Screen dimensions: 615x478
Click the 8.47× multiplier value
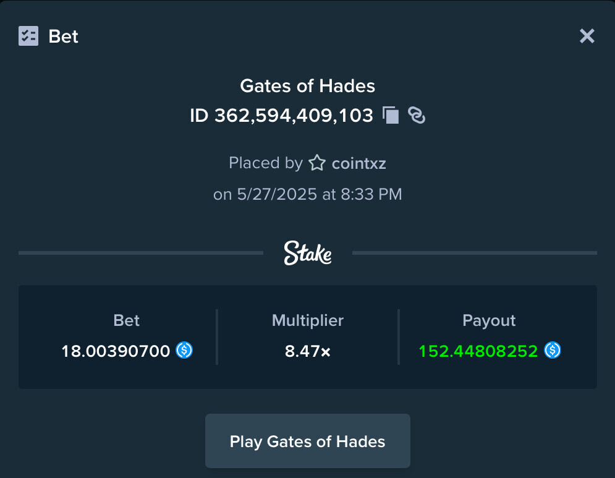tap(308, 351)
